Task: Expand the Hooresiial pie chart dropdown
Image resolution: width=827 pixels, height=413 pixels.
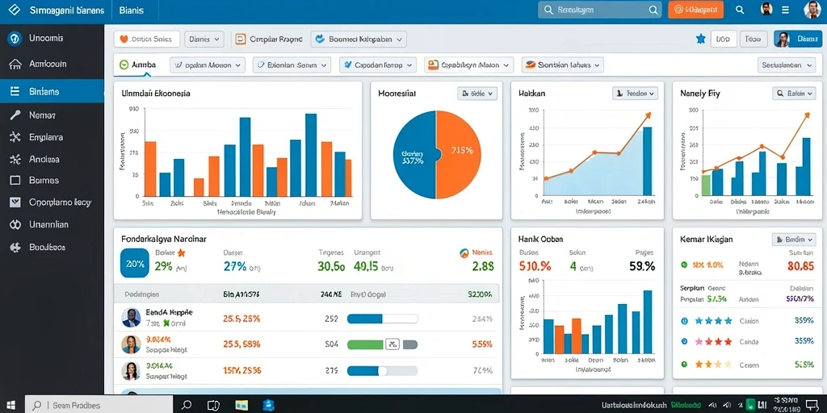Action: pyautogui.click(x=476, y=94)
